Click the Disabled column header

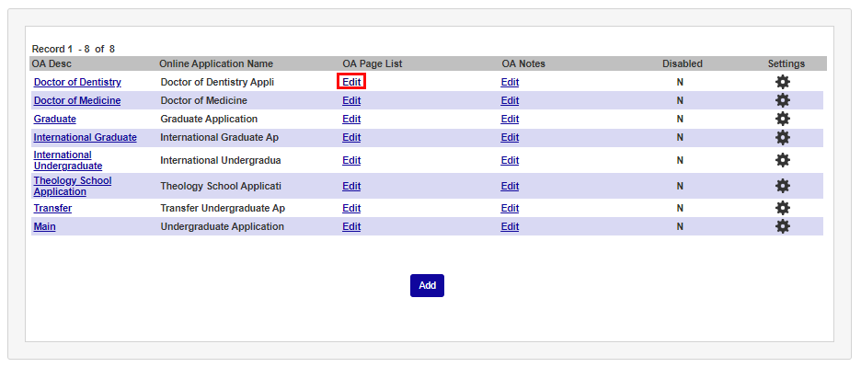point(682,63)
